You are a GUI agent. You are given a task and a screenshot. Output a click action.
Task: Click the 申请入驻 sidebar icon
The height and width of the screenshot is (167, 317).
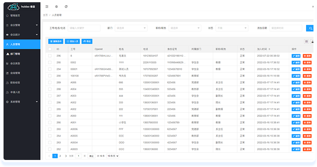point(7,92)
